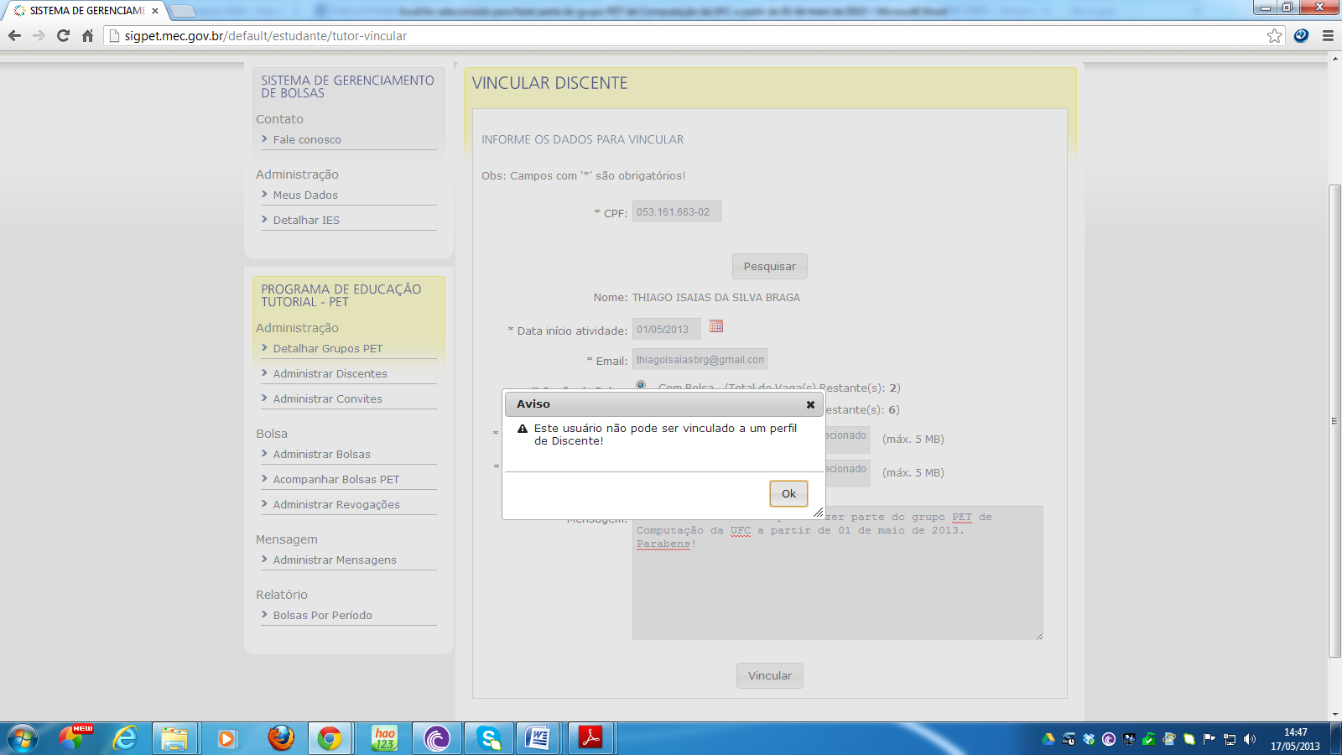Click the browser forward arrow
The image size is (1342, 755).
39,35
